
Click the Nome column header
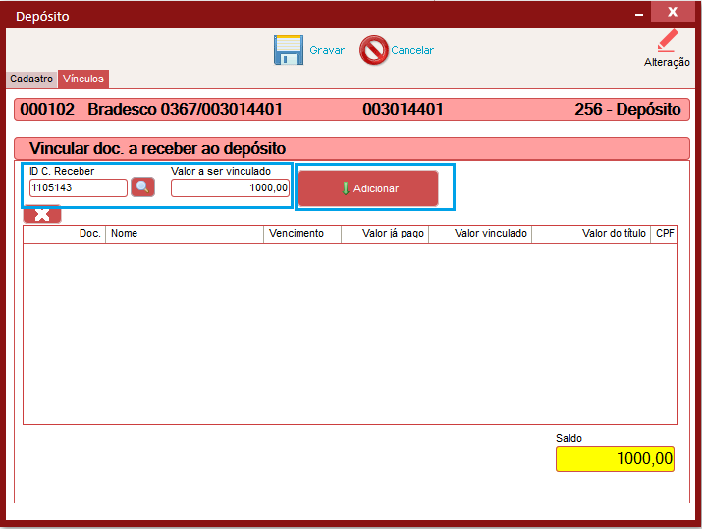coord(185,234)
